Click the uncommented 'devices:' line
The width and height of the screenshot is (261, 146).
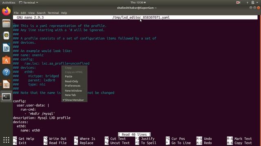point(20,122)
